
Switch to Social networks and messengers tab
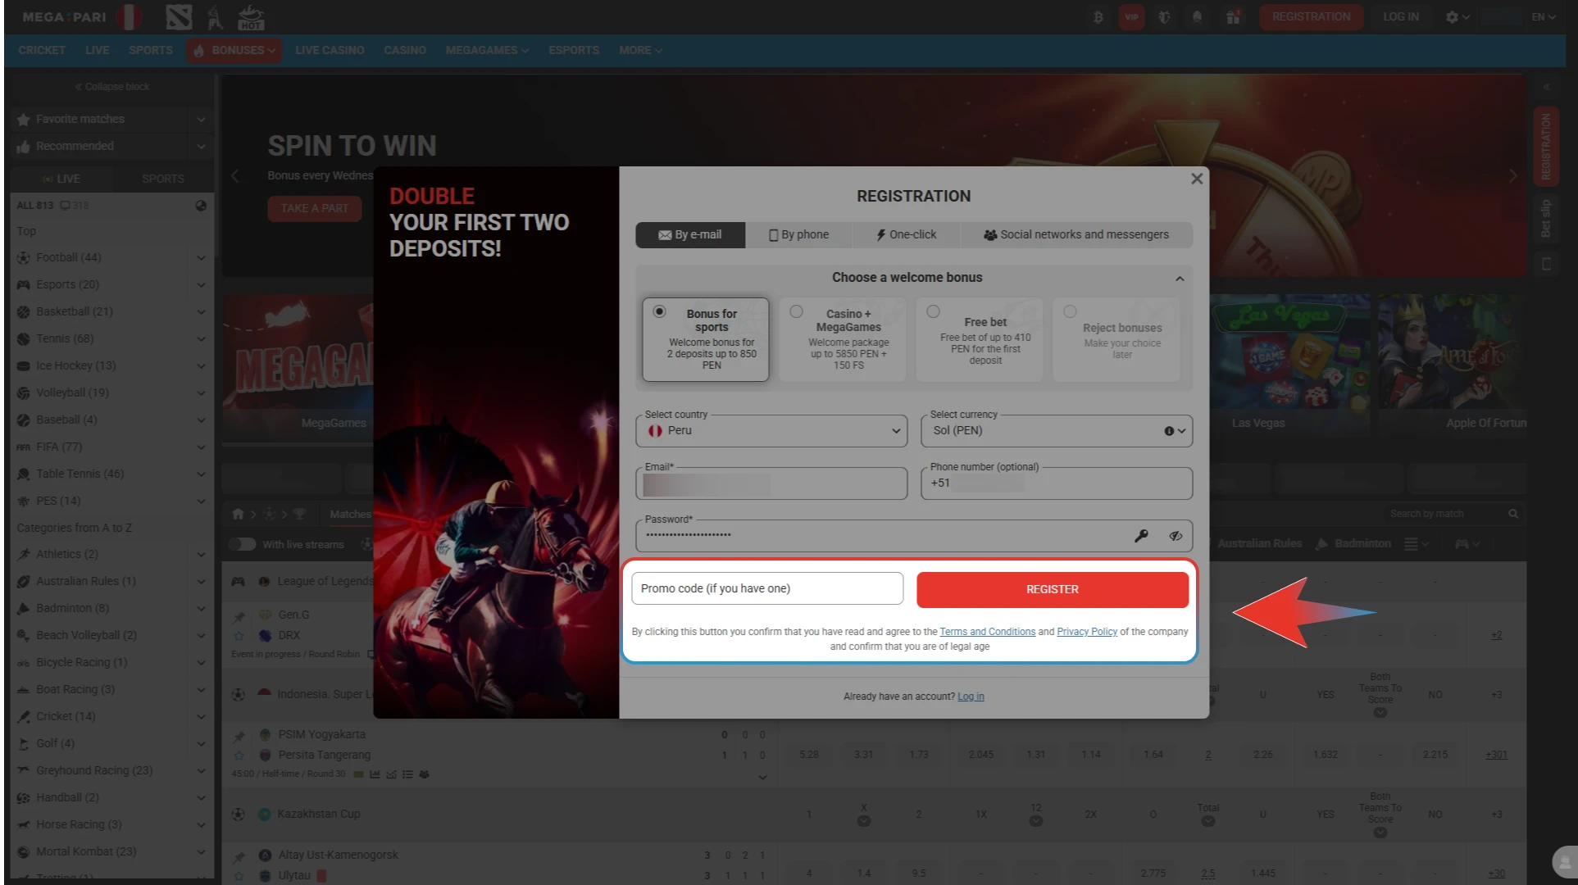tap(1076, 235)
